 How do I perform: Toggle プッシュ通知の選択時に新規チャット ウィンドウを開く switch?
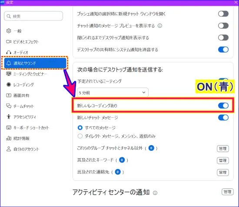pyautogui.click(x=223, y=14)
